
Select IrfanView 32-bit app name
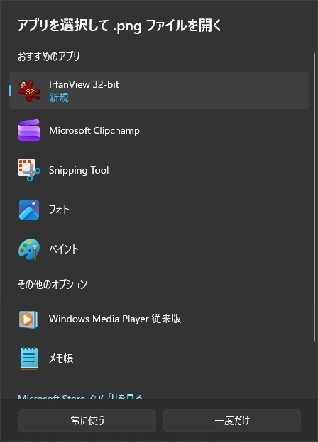point(84,84)
